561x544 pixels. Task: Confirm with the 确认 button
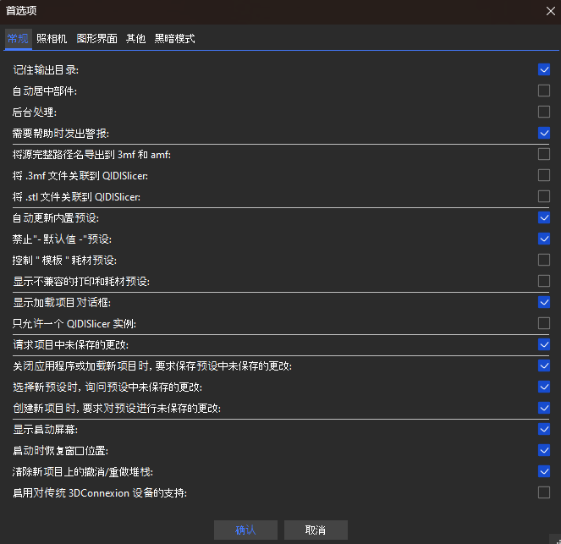[x=245, y=530]
